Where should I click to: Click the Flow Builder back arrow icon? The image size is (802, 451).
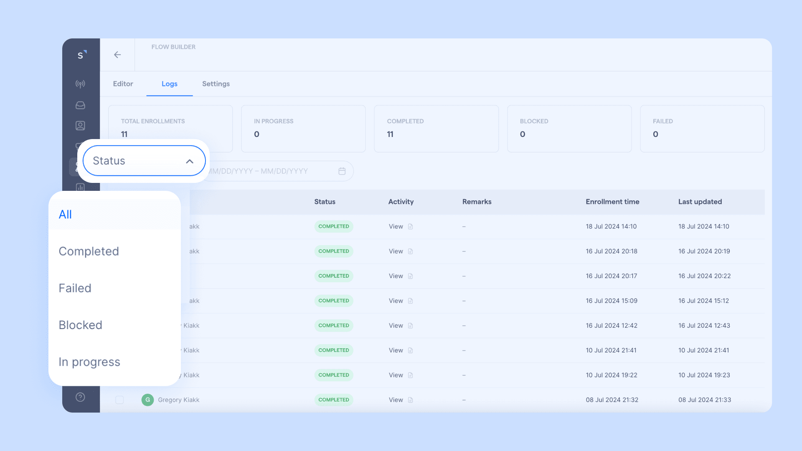[x=117, y=55]
